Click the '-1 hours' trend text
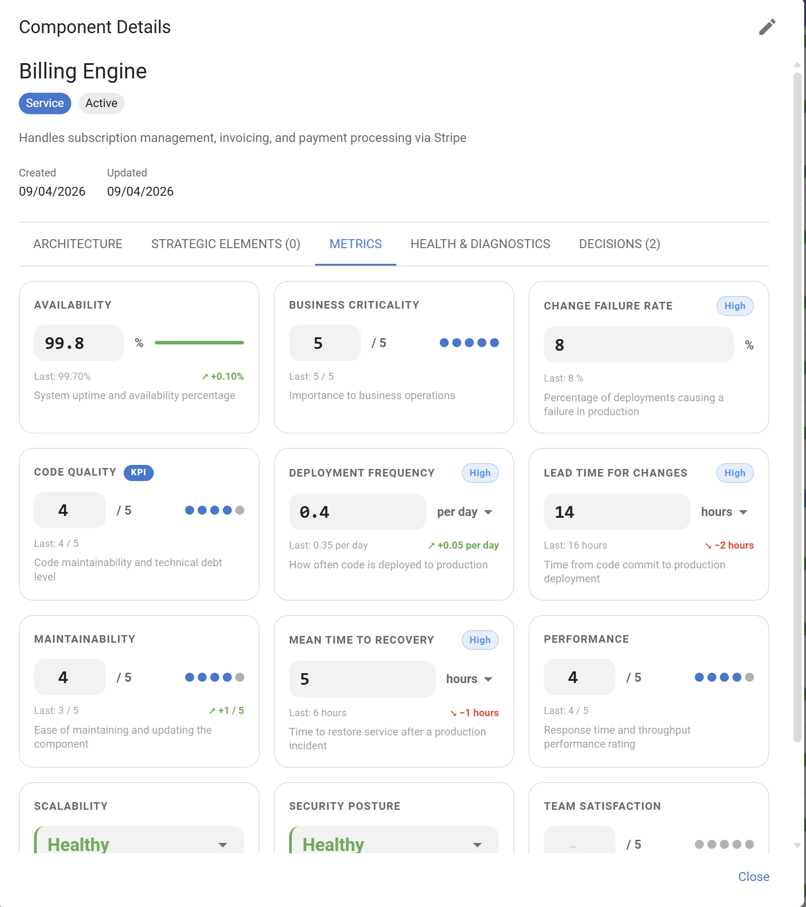 pyautogui.click(x=474, y=713)
